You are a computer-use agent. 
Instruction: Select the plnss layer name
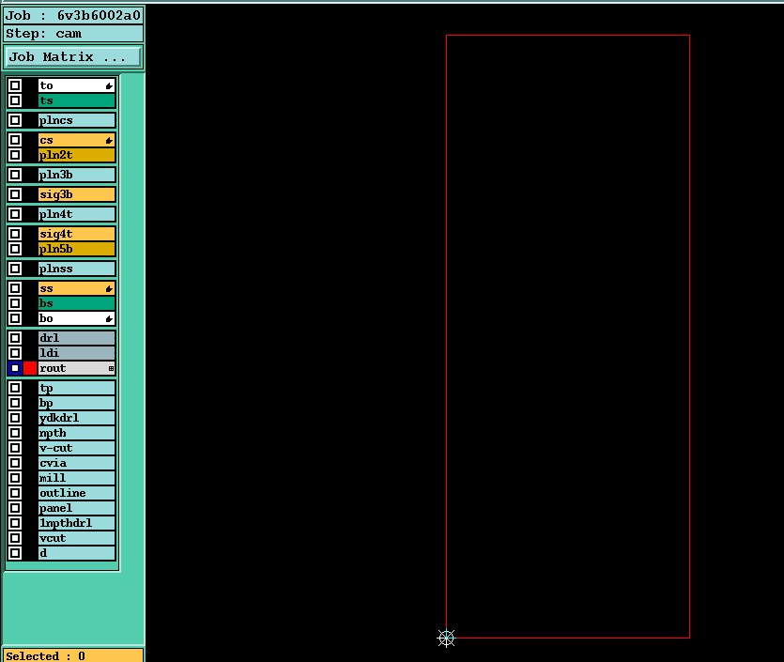[x=77, y=269]
